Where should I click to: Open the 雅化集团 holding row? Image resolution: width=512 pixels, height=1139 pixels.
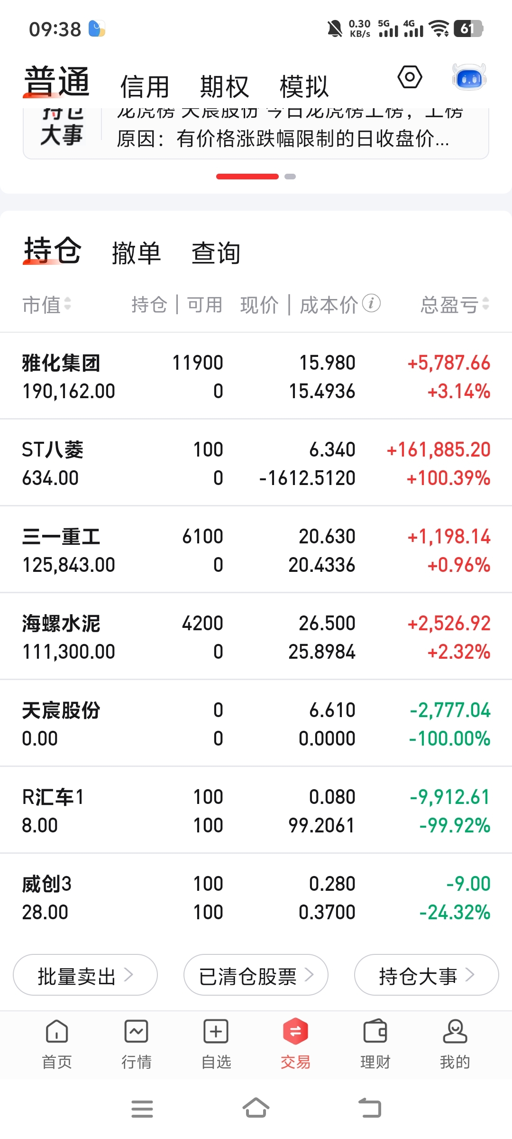pos(256,376)
